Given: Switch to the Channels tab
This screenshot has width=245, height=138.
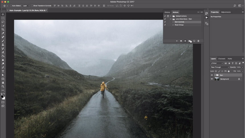Looking at the screenshot, I should pos(222,59).
